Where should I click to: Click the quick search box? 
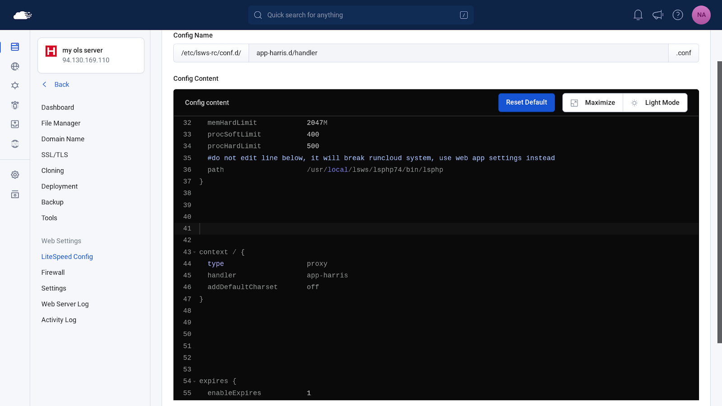[x=361, y=15]
